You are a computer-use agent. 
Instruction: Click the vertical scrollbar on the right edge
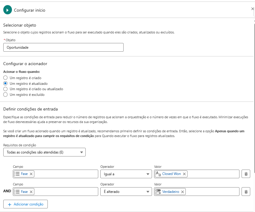(x=254, y=90)
